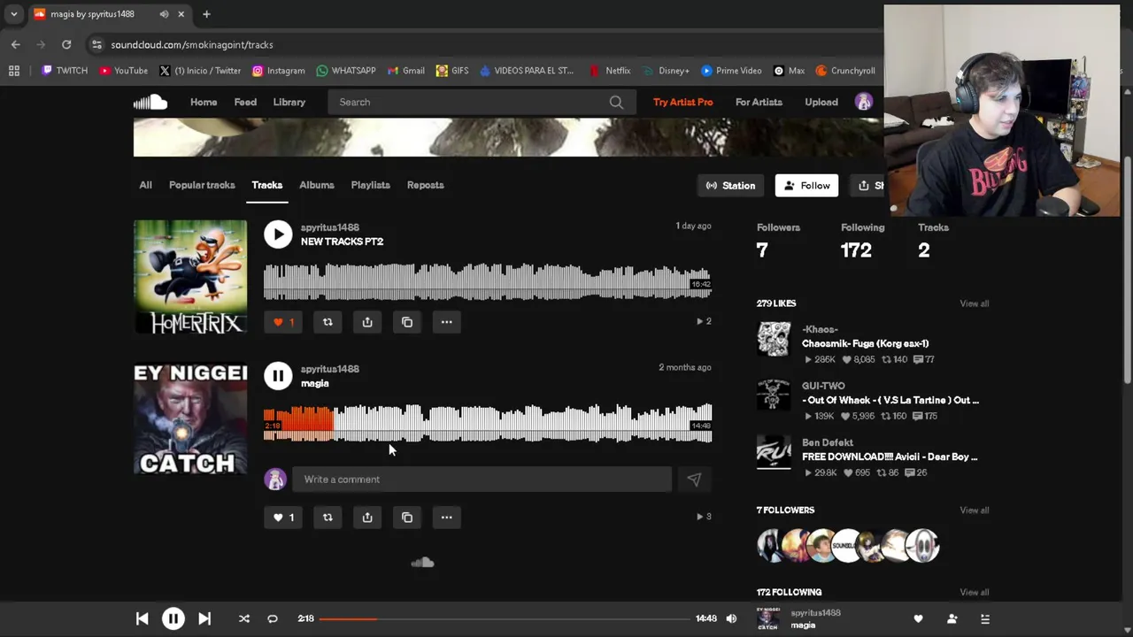Pause the magia track in the list
Image resolution: width=1133 pixels, height=637 pixels.
click(278, 376)
